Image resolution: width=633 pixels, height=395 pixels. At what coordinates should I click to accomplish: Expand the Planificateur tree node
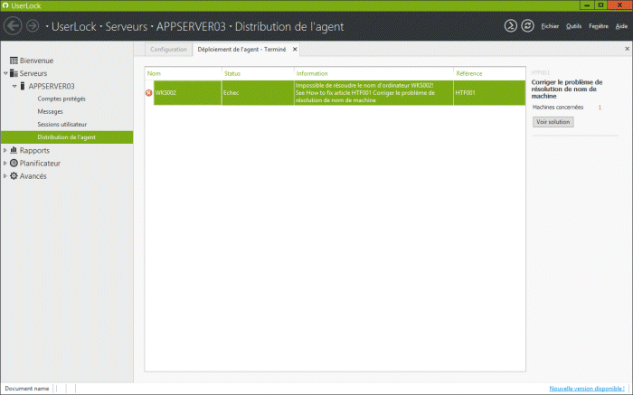pos(5,164)
